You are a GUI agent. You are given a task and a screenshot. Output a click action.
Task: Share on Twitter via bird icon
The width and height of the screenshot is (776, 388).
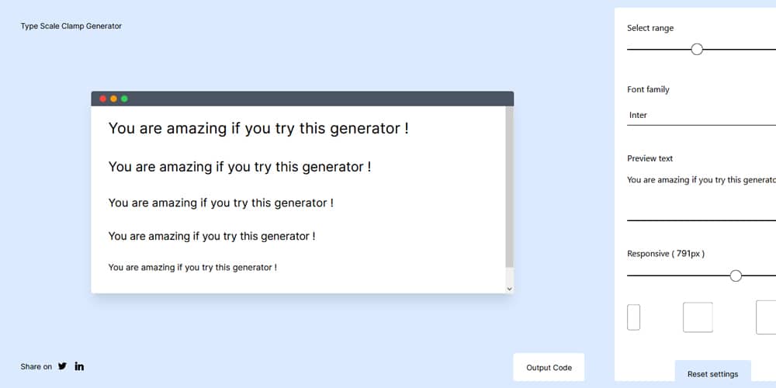[62, 366]
